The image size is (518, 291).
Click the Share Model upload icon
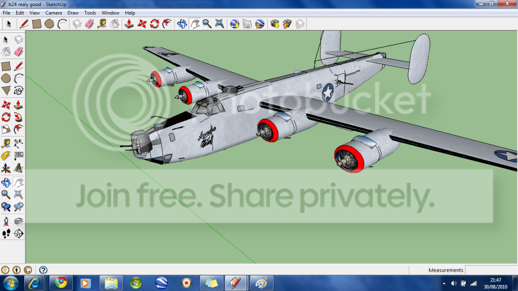(x=287, y=24)
